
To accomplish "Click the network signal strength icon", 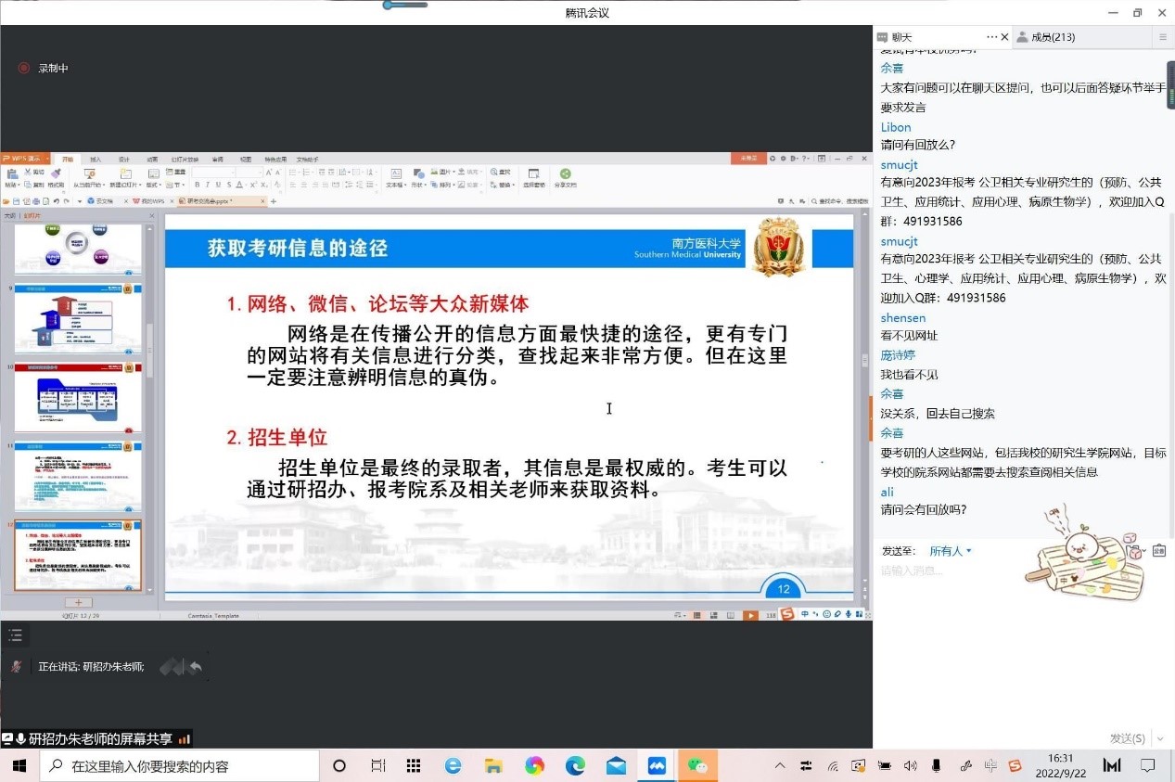I will [x=184, y=739].
